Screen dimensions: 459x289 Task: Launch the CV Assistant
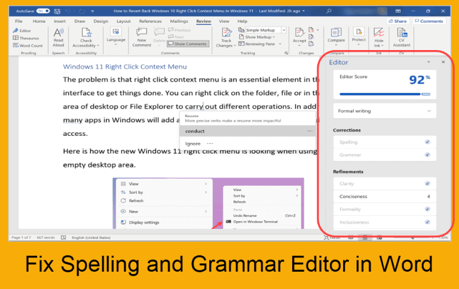coord(402,37)
